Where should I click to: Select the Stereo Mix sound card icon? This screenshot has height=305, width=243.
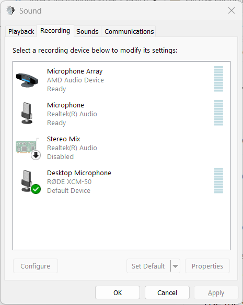point(27,147)
